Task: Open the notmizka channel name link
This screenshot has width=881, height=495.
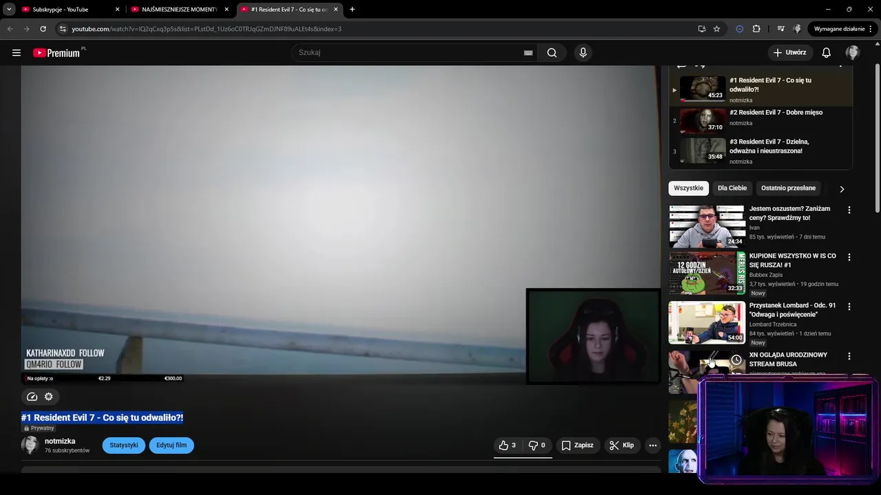Action: (60, 441)
